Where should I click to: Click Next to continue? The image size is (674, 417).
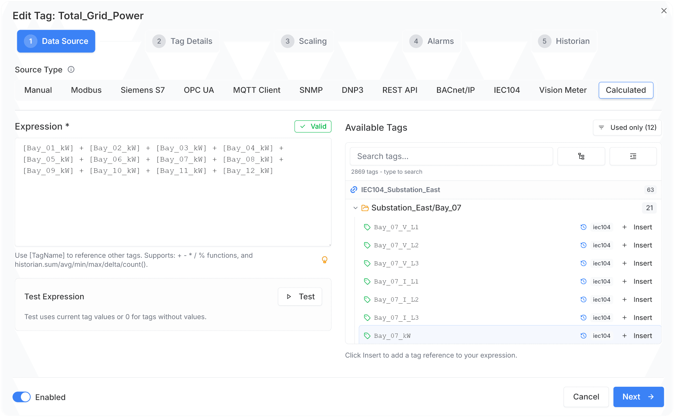638,397
